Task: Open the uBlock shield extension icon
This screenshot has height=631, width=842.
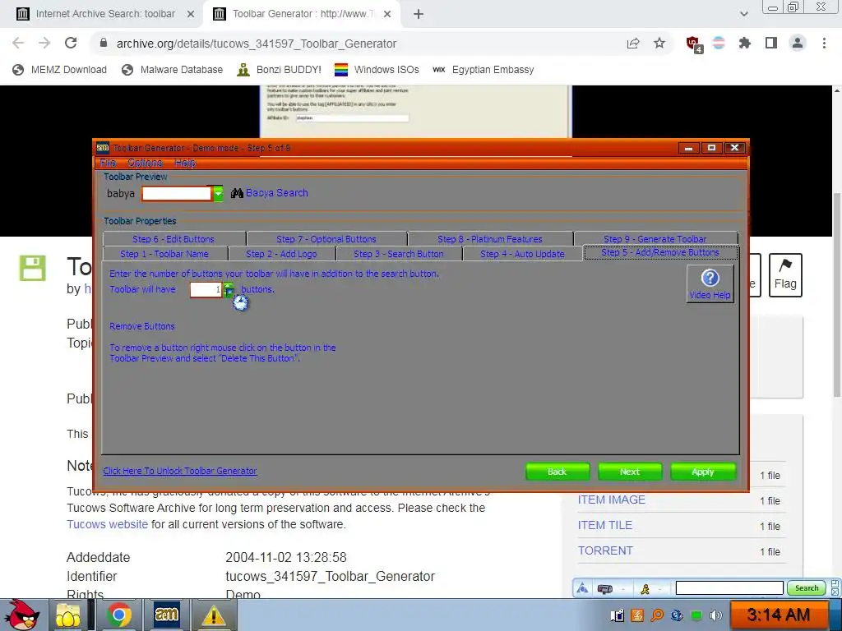Action: [693, 44]
